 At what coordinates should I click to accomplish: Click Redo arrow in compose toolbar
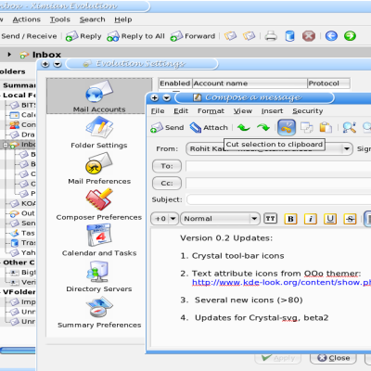coord(263,127)
